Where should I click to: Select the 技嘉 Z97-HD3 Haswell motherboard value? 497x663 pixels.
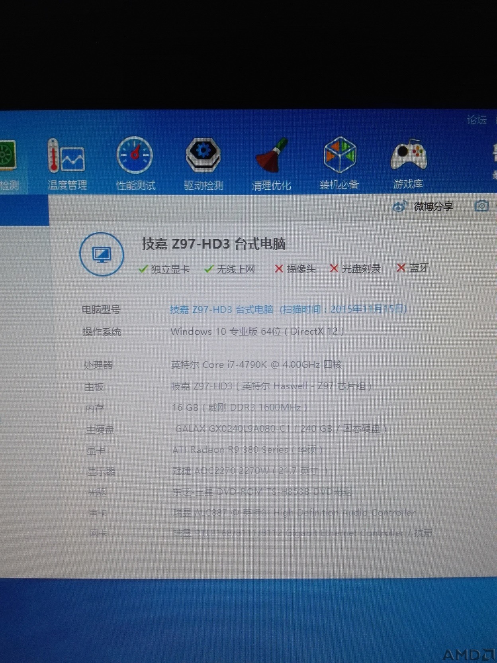point(272,386)
